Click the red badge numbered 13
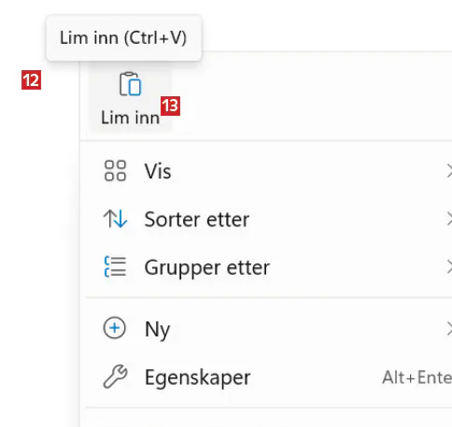Image resolution: width=452 pixels, height=427 pixels. [170, 106]
